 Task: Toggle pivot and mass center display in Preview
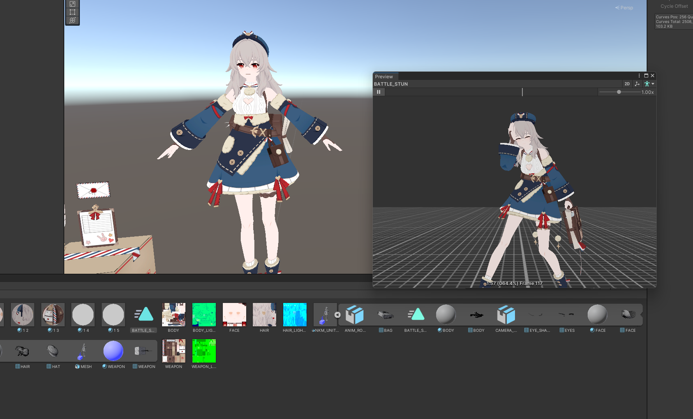click(637, 84)
